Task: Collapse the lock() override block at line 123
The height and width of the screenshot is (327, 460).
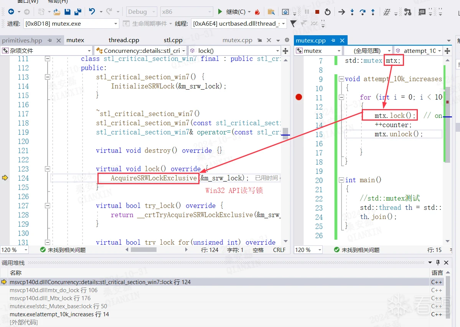Action: (x=48, y=169)
